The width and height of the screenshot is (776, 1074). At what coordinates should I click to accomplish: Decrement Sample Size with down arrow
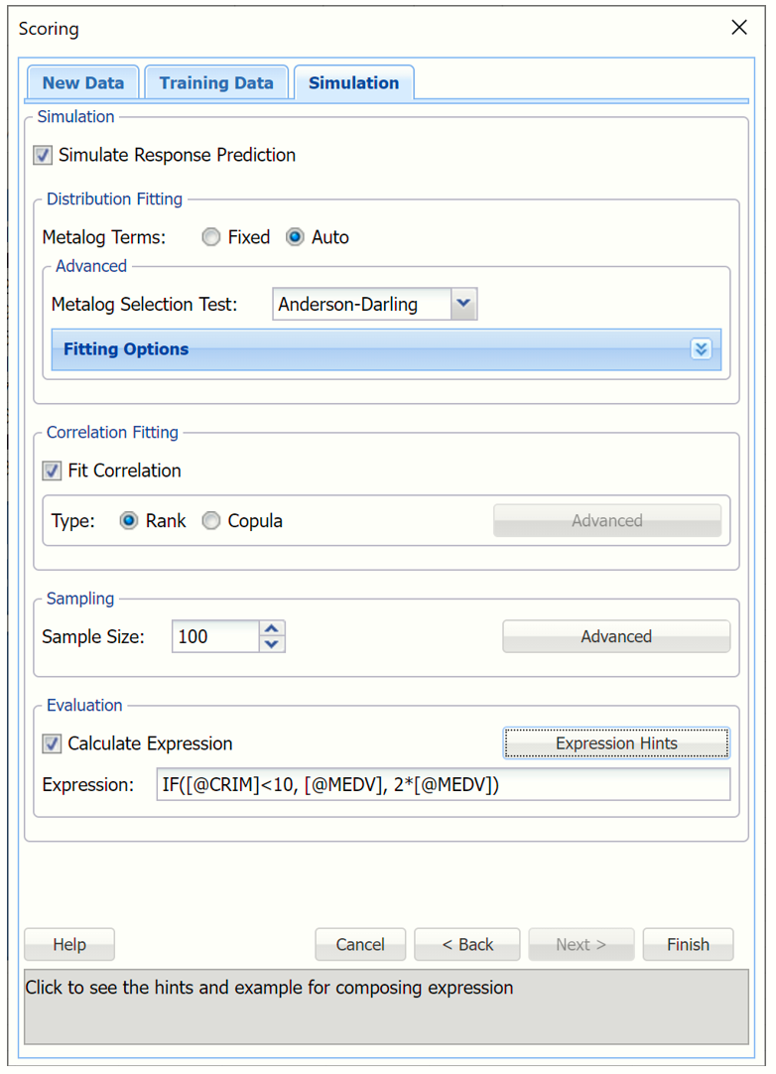[271, 643]
